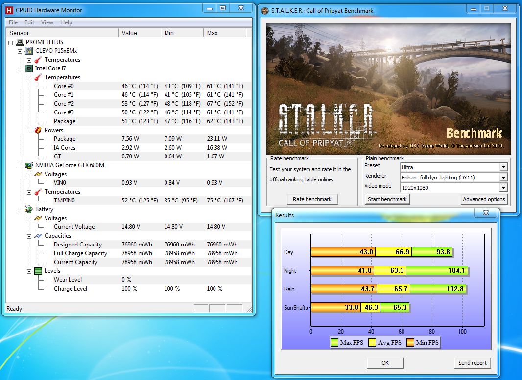Viewport: 522px width, 380px height.
Task: Collapse NVIDIA GeForce GTX 680M node
Action: (20, 166)
